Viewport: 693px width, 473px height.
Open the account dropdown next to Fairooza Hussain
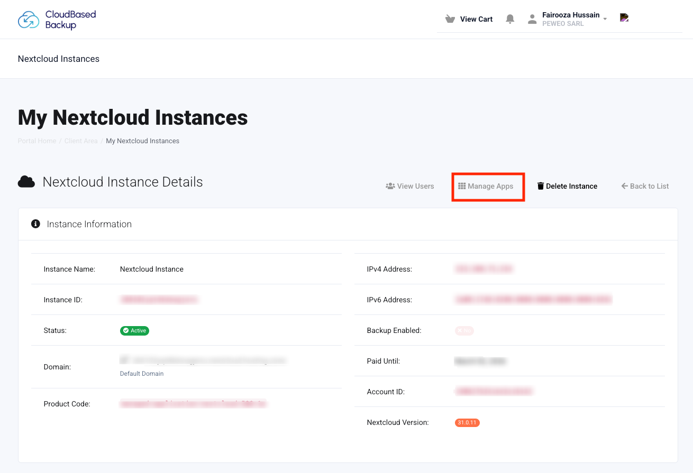(605, 19)
